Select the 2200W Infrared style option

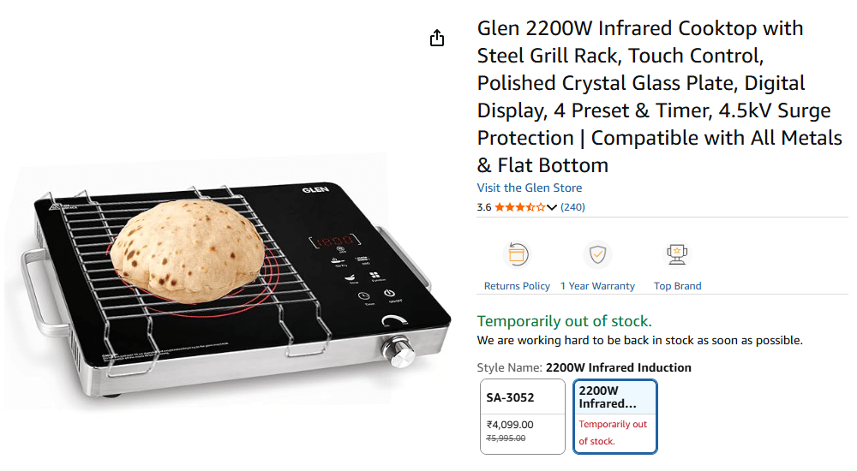(614, 396)
